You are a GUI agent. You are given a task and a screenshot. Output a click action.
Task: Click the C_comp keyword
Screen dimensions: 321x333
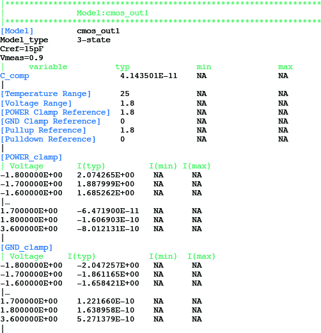coord(15,76)
